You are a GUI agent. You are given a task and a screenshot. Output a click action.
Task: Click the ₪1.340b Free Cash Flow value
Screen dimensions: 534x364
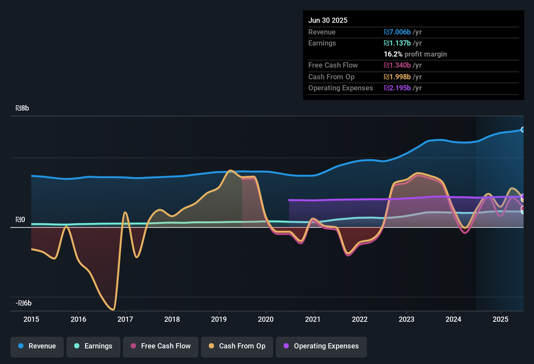[397, 65]
